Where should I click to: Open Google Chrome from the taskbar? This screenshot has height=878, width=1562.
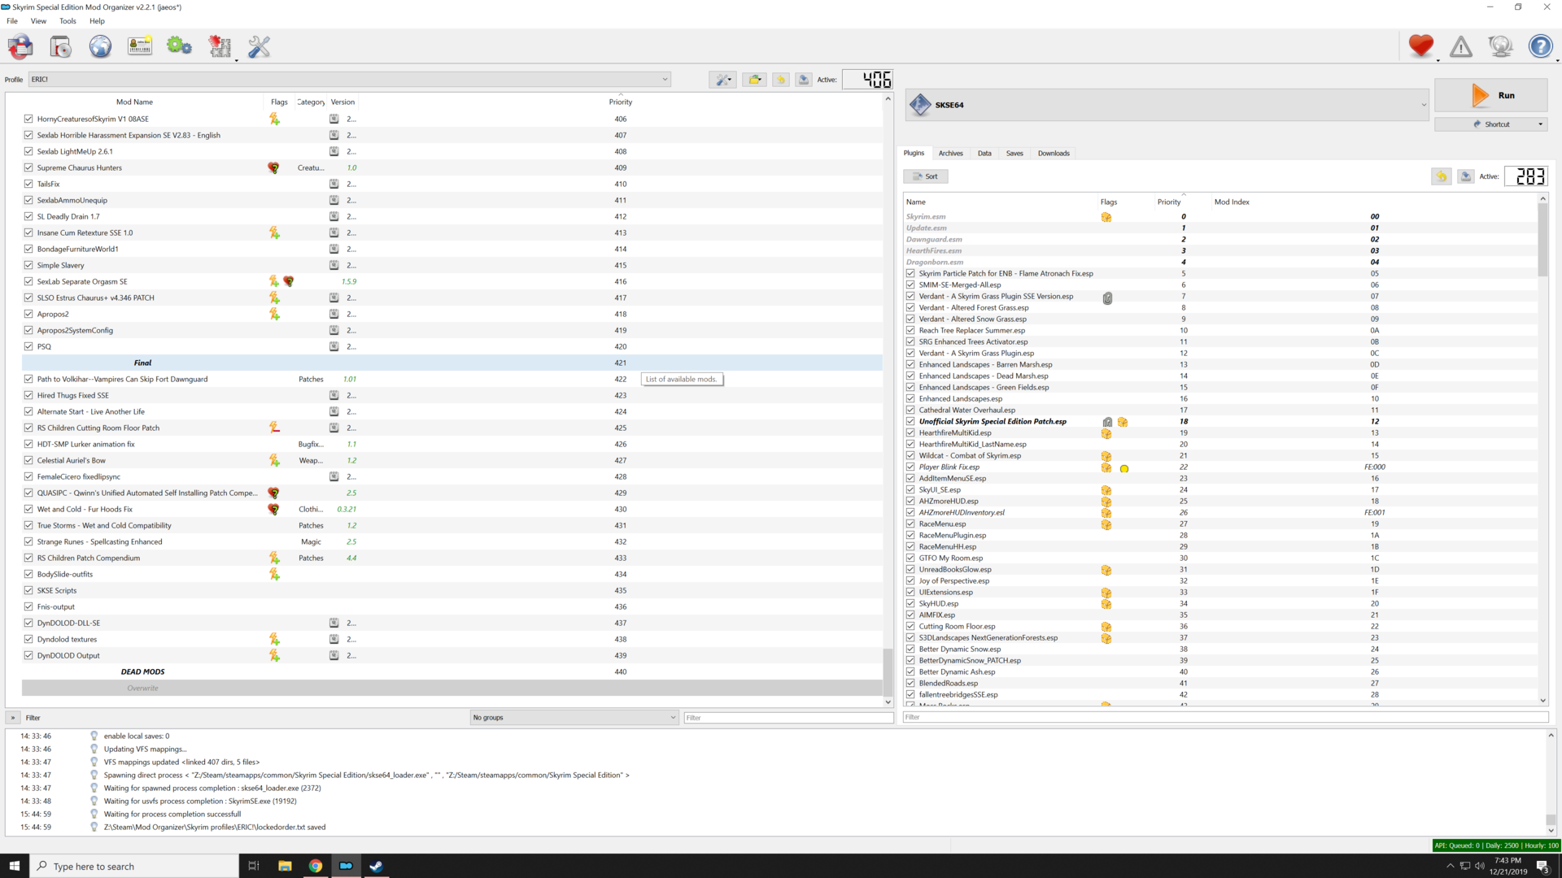point(315,866)
